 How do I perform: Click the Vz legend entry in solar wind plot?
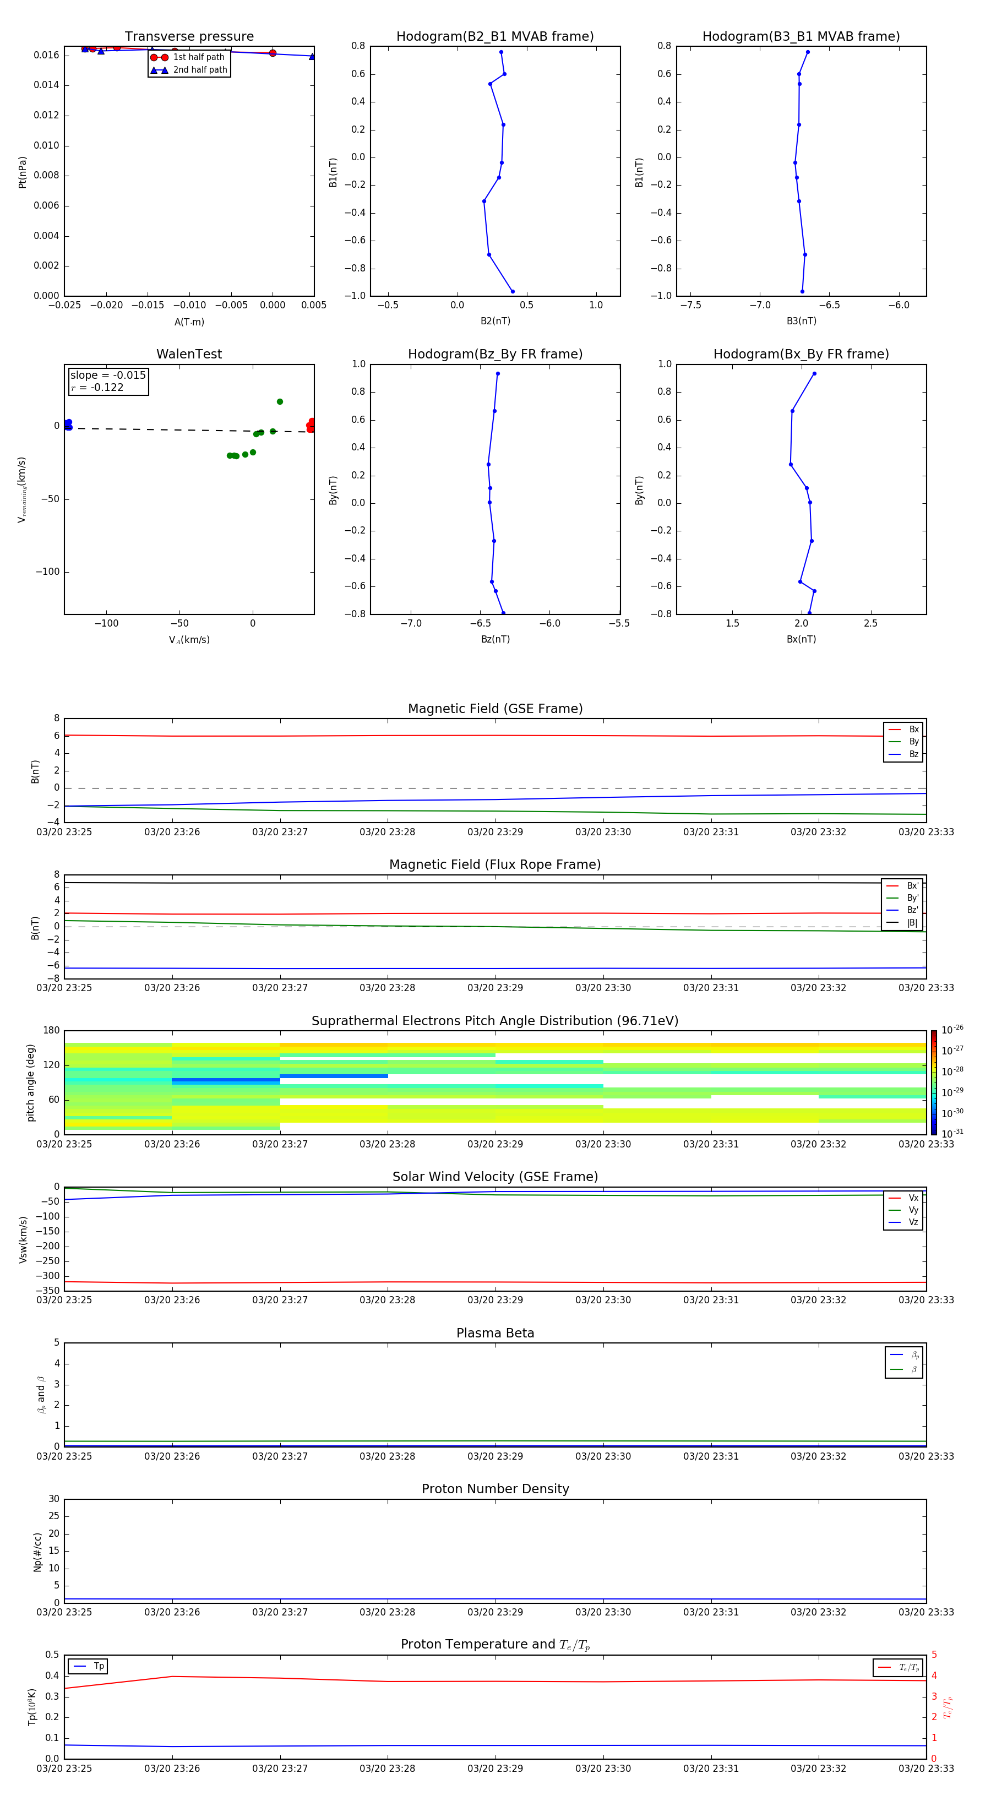click(x=903, y=1222)
